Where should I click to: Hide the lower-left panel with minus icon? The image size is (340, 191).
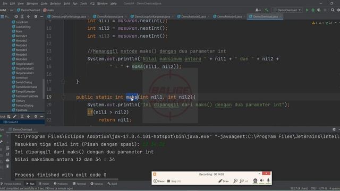41,117
